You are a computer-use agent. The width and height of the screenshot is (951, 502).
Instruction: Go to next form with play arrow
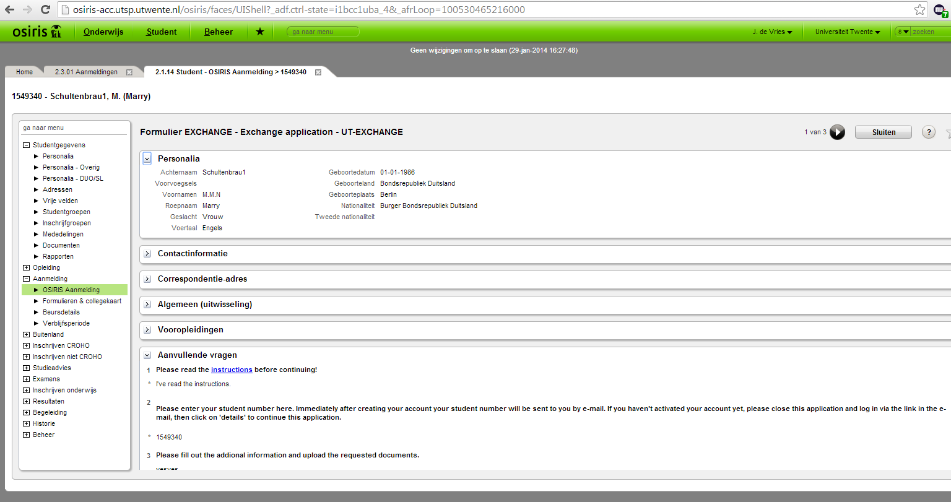click(837, 132)
